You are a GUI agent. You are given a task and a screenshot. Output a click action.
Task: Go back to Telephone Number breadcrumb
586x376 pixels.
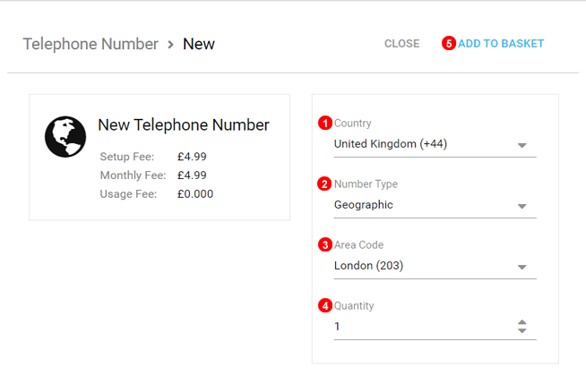90,44
